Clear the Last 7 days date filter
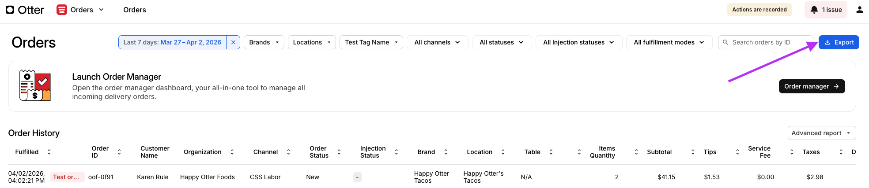The width and height of the screenshot is (869, 188). click(x=233, y=42)
